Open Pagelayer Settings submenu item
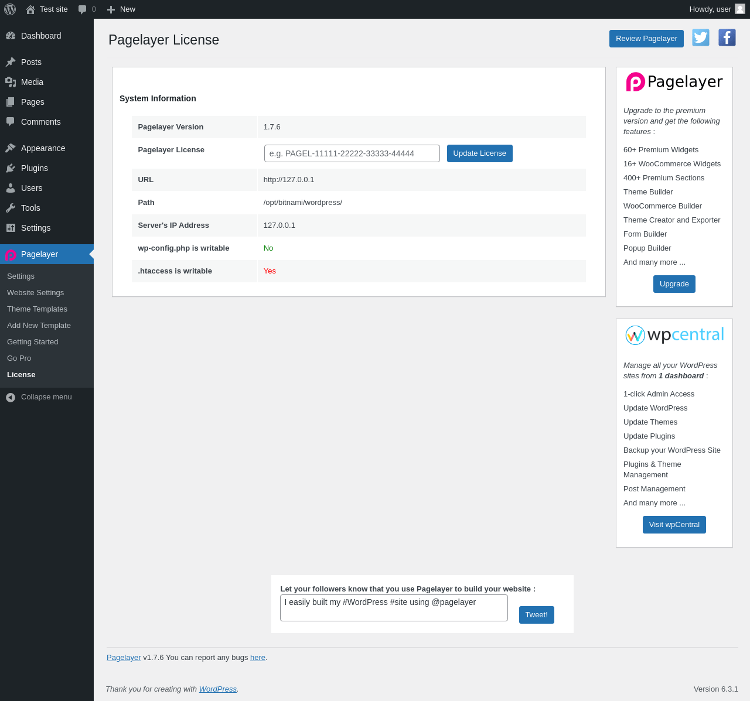This screenshot has width=750, height=701. pos(21,276)
